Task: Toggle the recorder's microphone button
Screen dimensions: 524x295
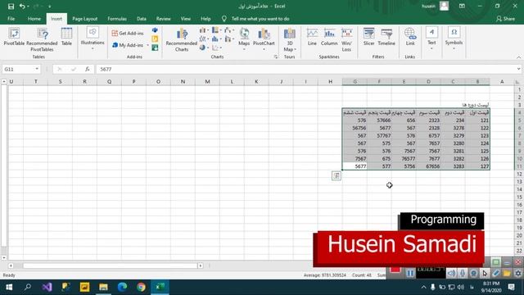Action: [x=463, y=274]
